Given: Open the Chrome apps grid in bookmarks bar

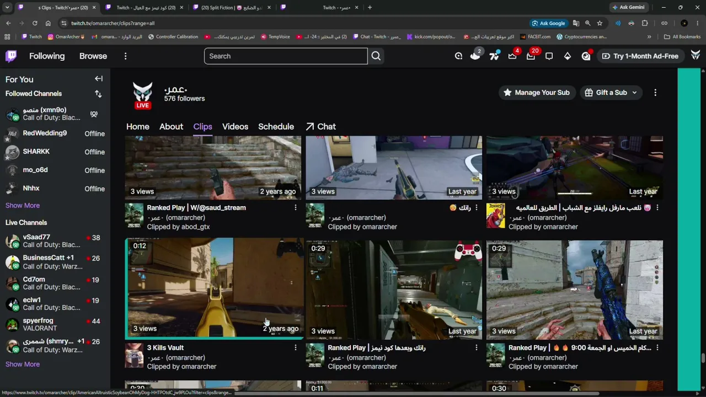Looking at the screenshot, I should (x=7, y=37).
